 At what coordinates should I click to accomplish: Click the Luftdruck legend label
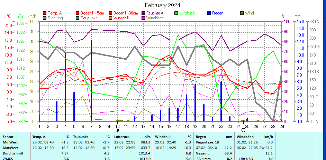point(187,13)
